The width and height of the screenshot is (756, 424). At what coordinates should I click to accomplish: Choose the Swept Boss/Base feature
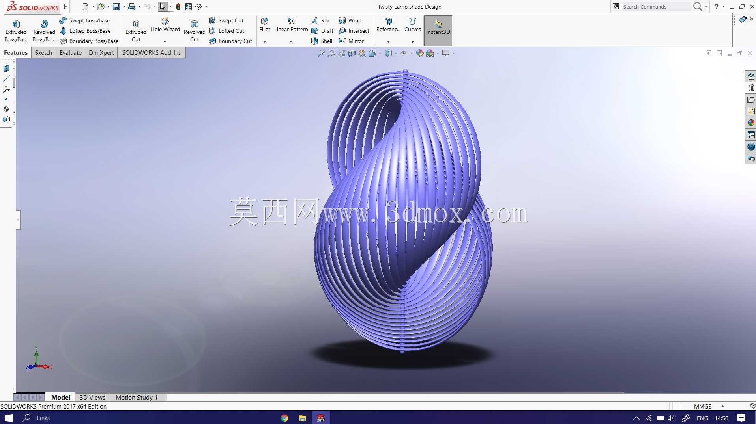84,20
